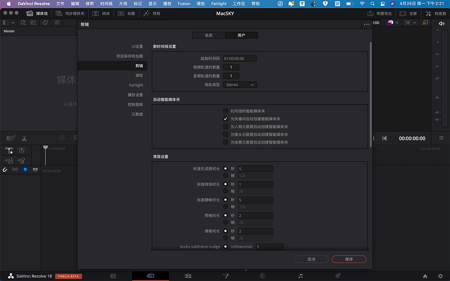
Task: Open the Fairlight music note page icon
Action: (x=300, y=276)
